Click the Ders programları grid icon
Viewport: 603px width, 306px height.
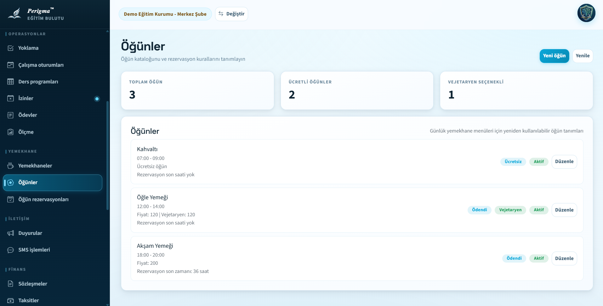point(10,82)
